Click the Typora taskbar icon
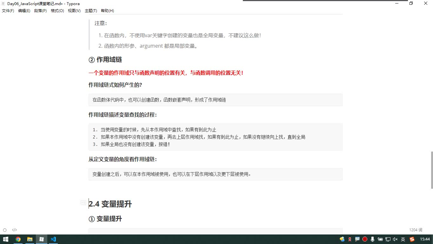 click(41, 239)
